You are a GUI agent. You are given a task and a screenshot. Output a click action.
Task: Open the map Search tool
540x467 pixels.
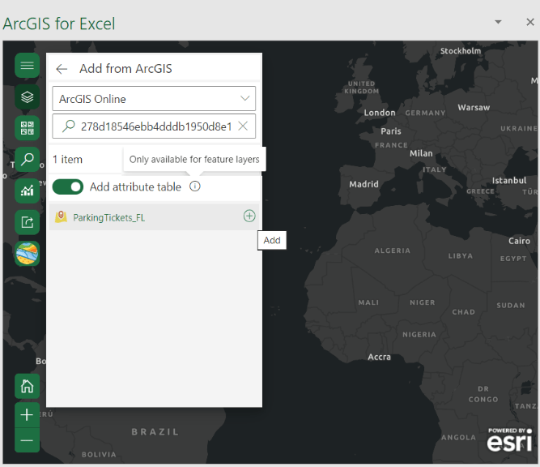click(x=28, y=160)
